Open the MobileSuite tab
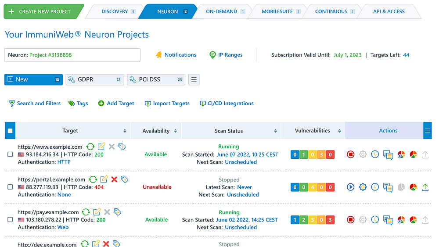The height and width of the screenshot is (247, 439). [277, 11]
